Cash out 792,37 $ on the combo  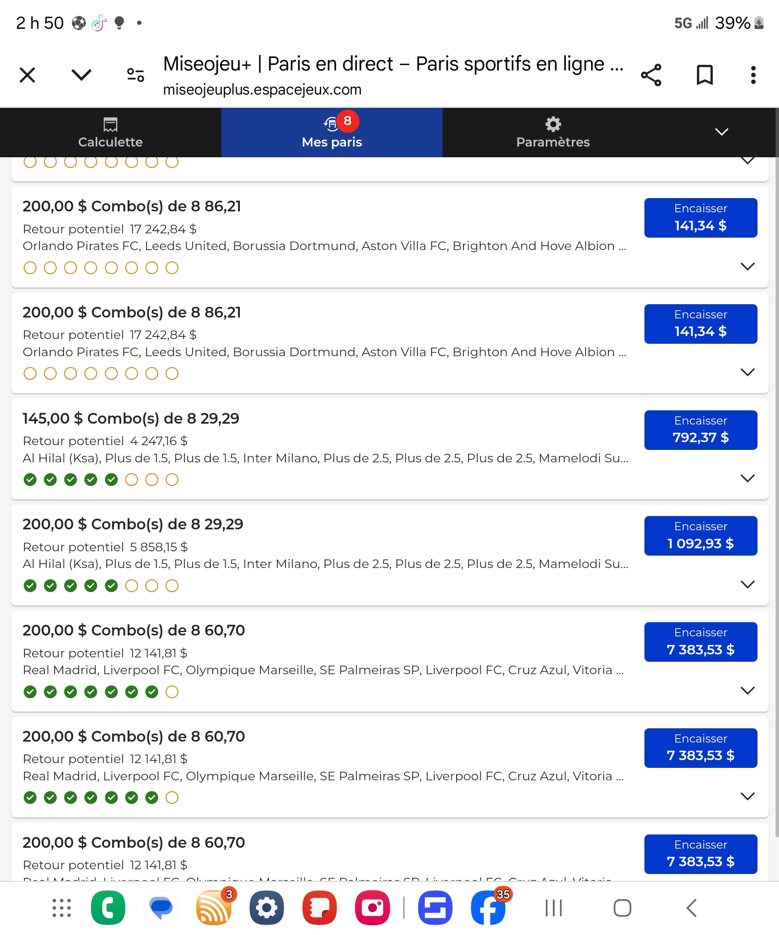pyautogui.click(x=700, y=430)
